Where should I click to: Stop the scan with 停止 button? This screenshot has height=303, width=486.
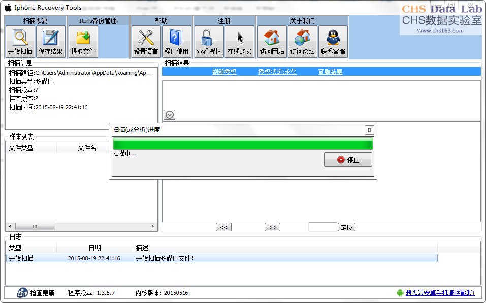[x=348, y=159]
